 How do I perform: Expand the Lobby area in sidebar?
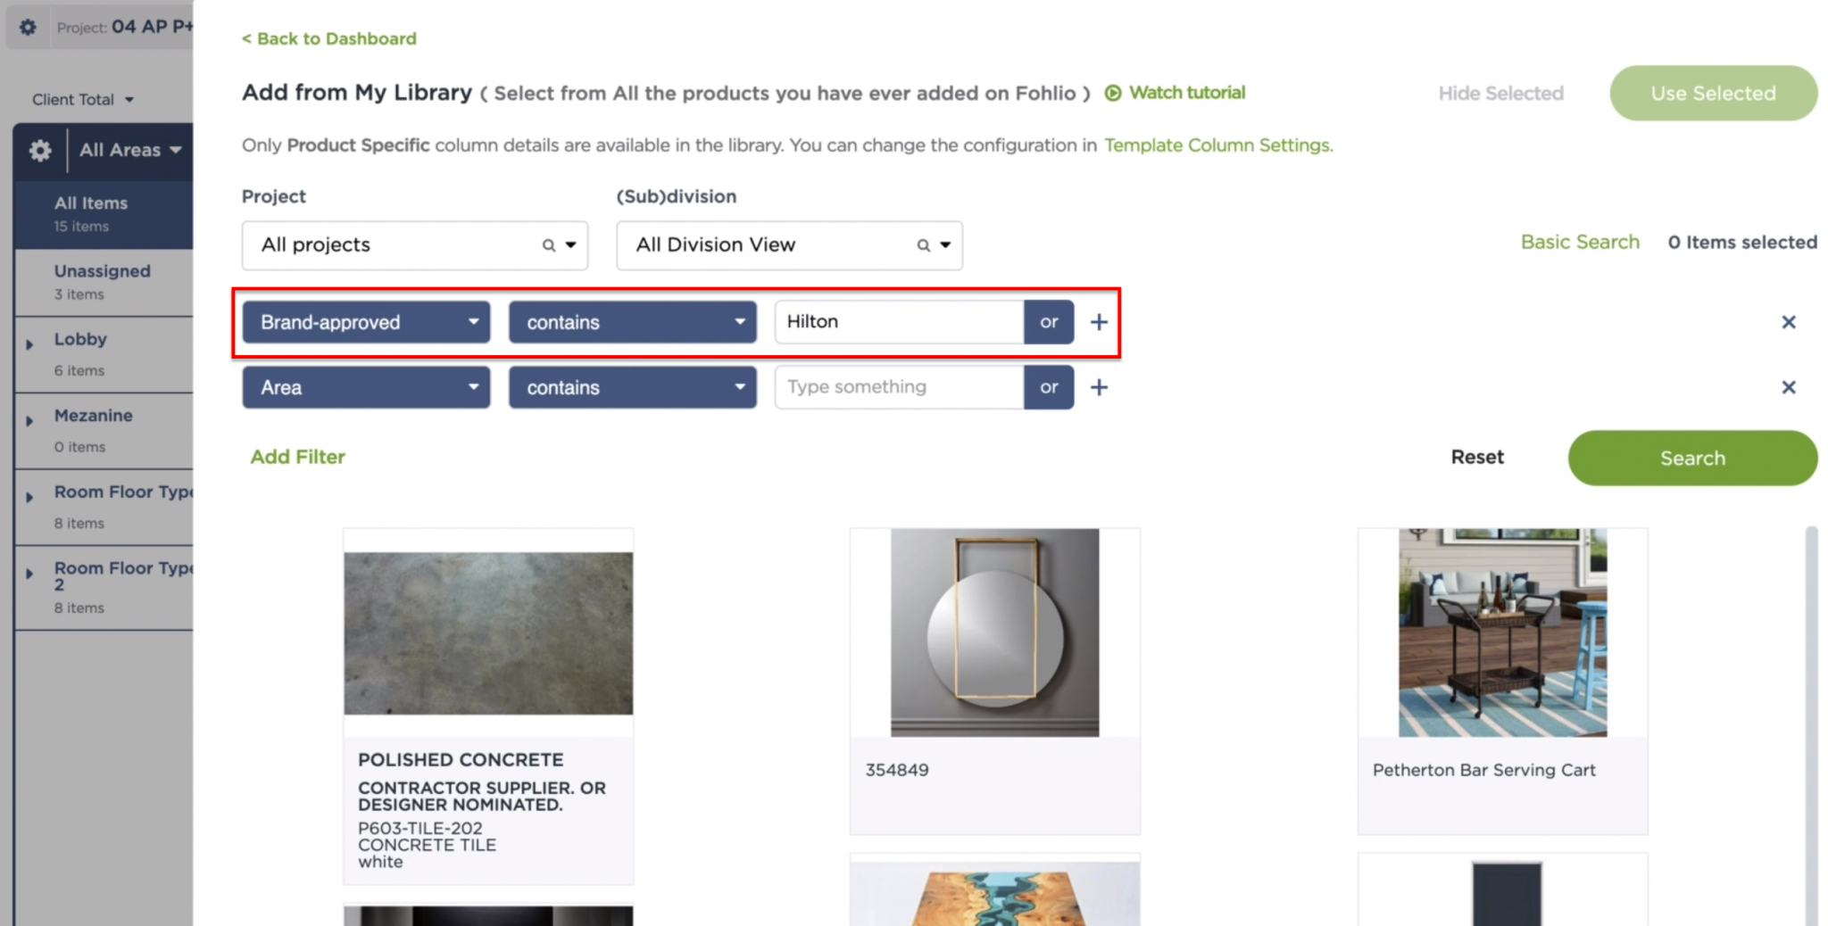point(29,344)
